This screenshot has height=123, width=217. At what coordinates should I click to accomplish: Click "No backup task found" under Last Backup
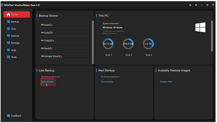[x=50, y=77]
